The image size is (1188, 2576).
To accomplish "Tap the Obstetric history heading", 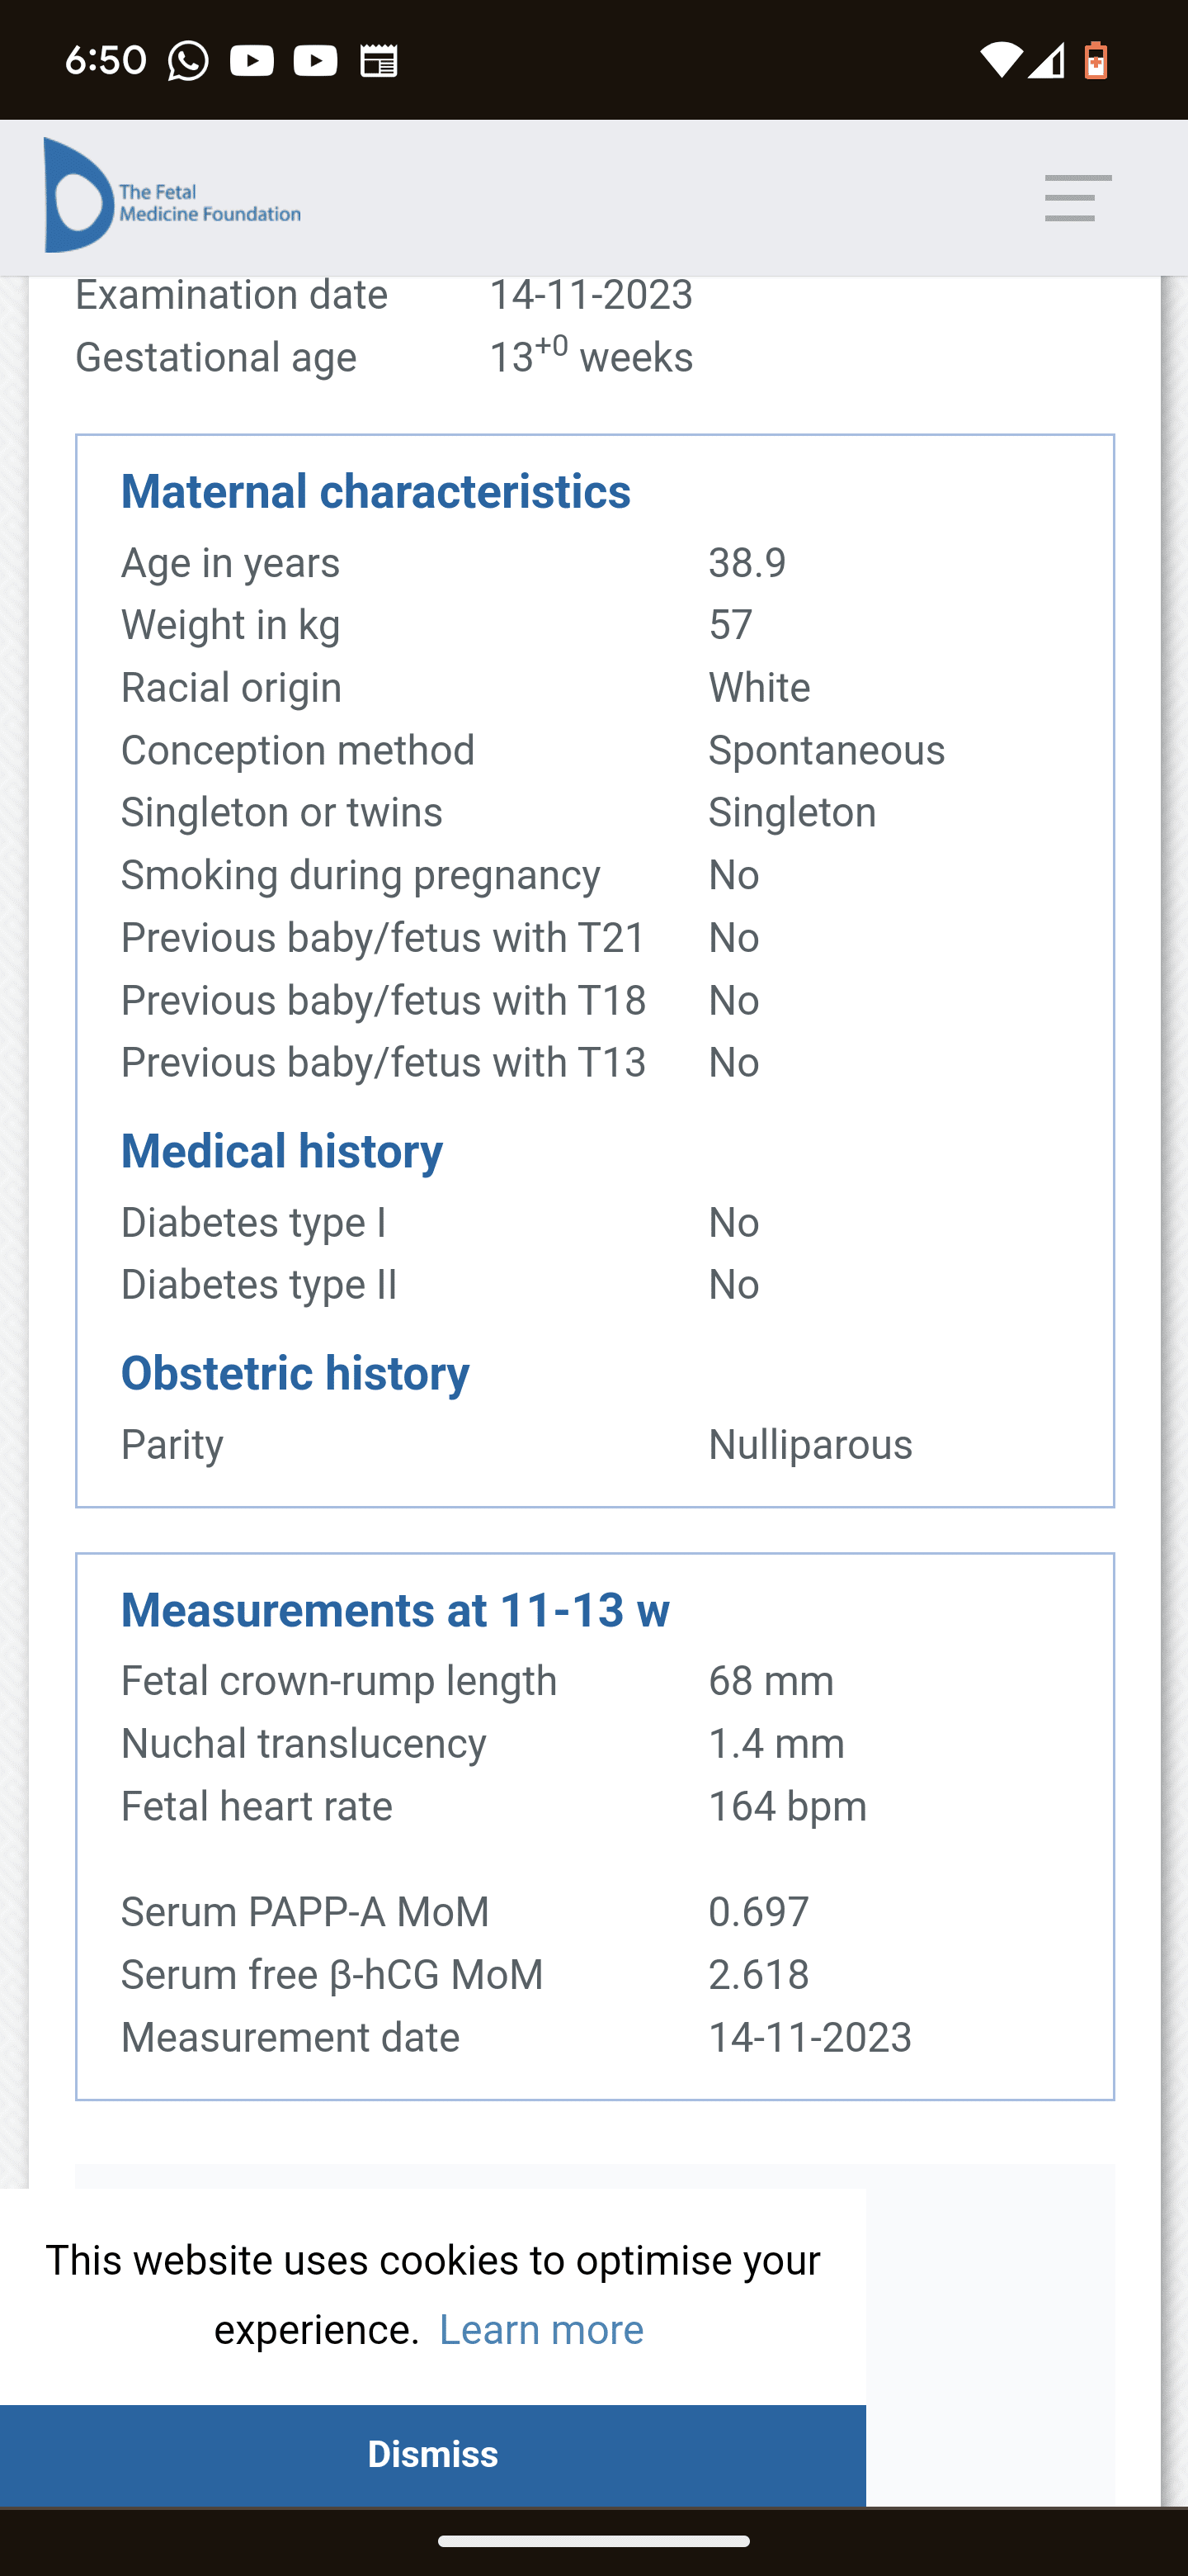I will [x=295, y=1374].
